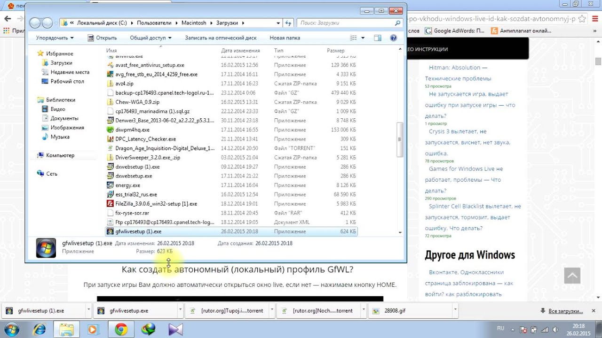Click Пользователи in address breadcrumb
The width and height of the screenshot is (602, 338).
[155, 23]
